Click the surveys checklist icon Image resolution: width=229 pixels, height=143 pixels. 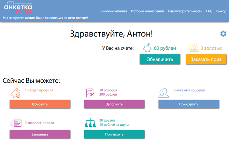[90, 93]
